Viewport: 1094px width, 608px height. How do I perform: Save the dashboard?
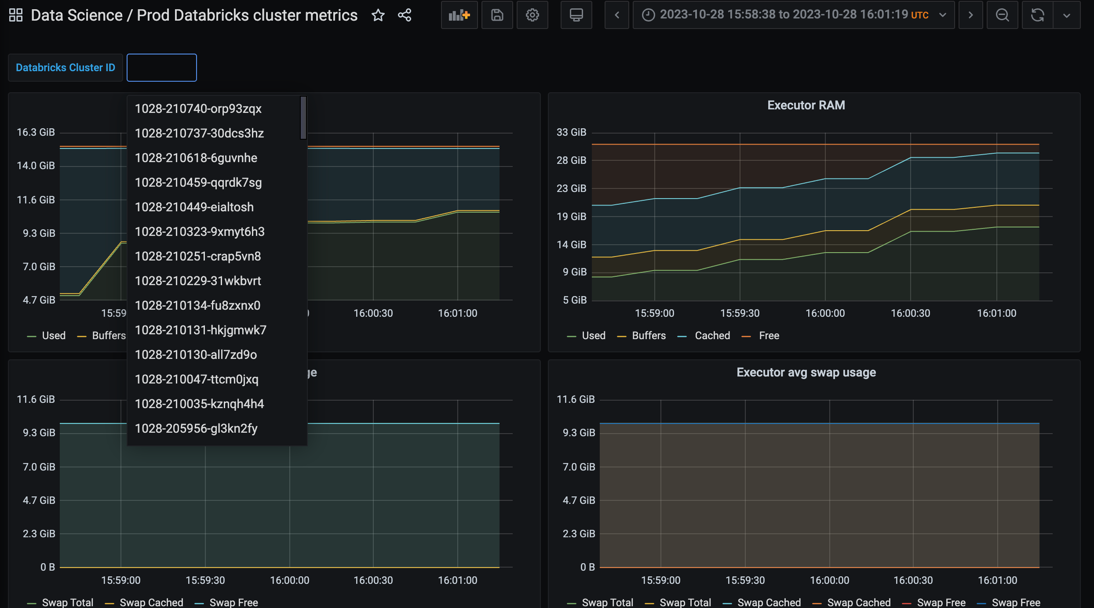pos(497,15)
